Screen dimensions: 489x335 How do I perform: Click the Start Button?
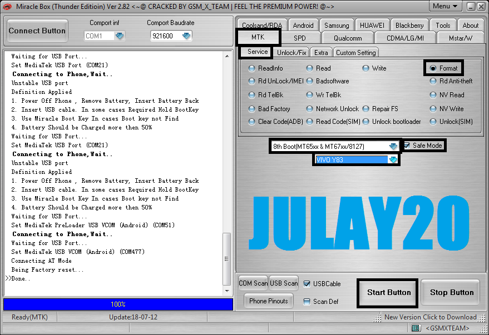click(388, 293)
